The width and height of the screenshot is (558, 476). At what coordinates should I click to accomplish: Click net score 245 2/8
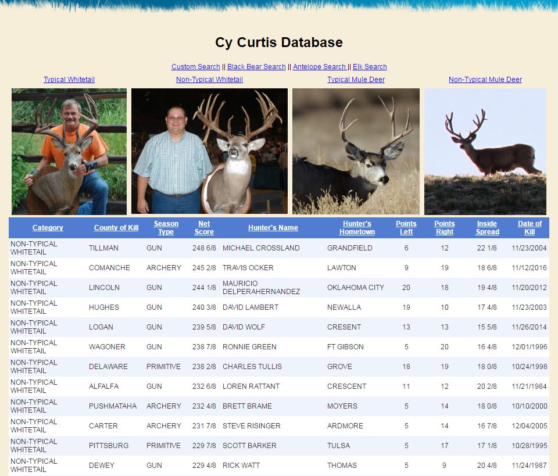click(x=204, y=267)
